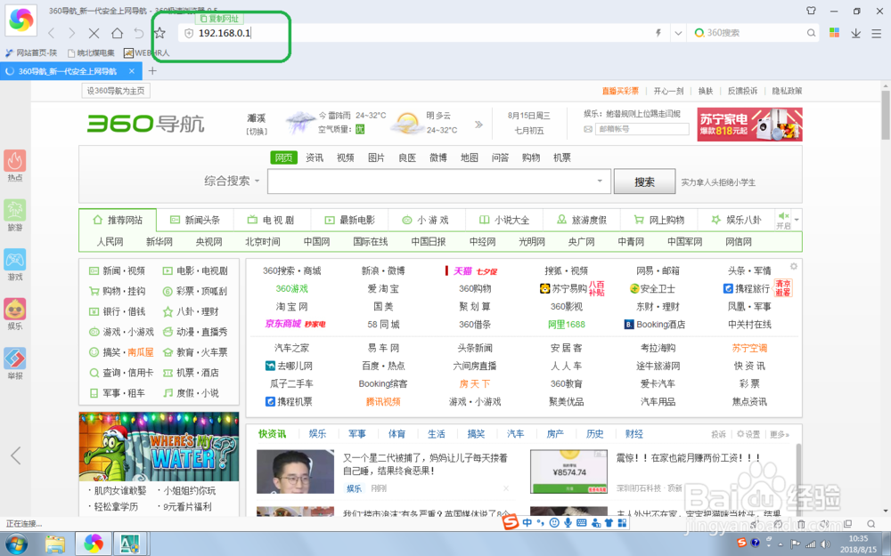Image resolution: width=891 pixels, height=556 pixels.
Task: Select the 视频 search tab
Action: click(345, 157)
